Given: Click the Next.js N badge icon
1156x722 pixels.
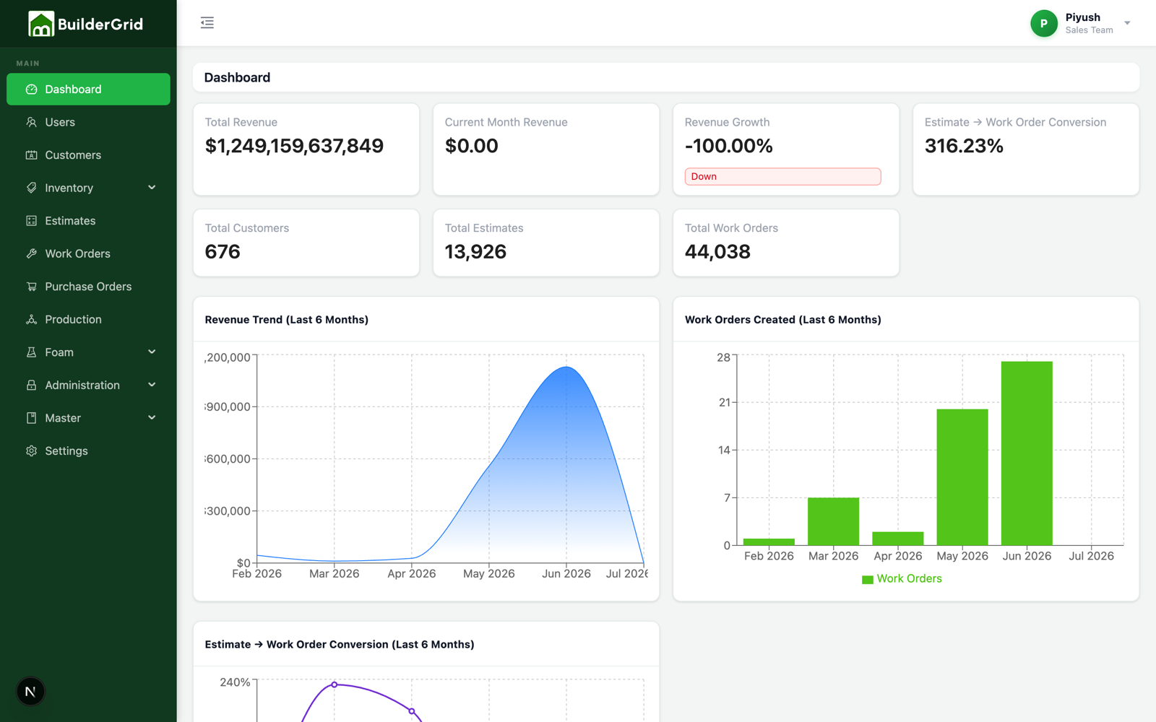Looking at the screenshot, I should click(x=30, y=692).
